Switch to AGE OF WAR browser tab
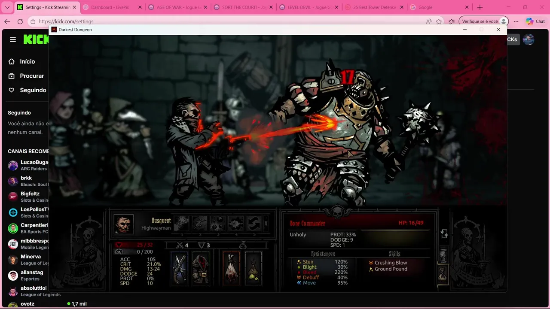This screenshot has height=309, width=550. pyautogui.click(x=177, y=7)
